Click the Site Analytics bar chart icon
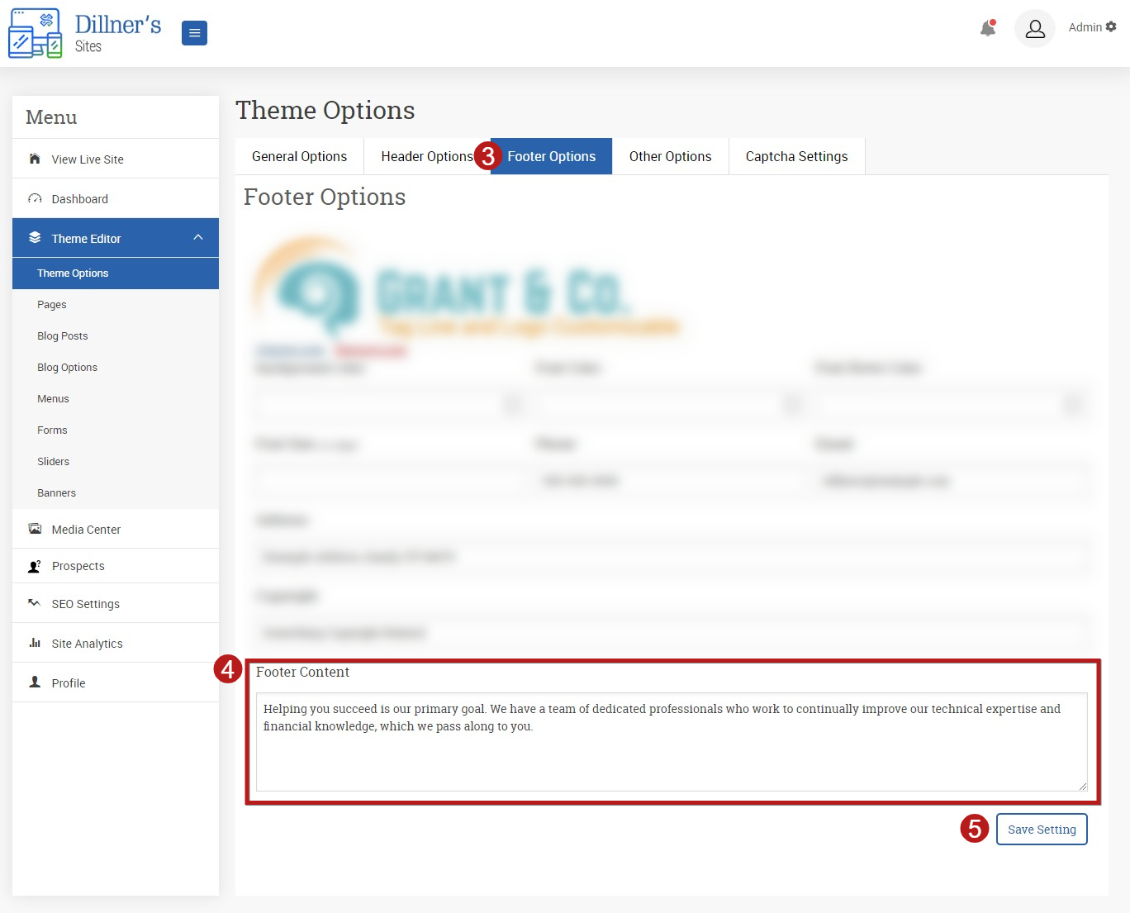Viewport: 1130px width, 913px height. [35, 643]
